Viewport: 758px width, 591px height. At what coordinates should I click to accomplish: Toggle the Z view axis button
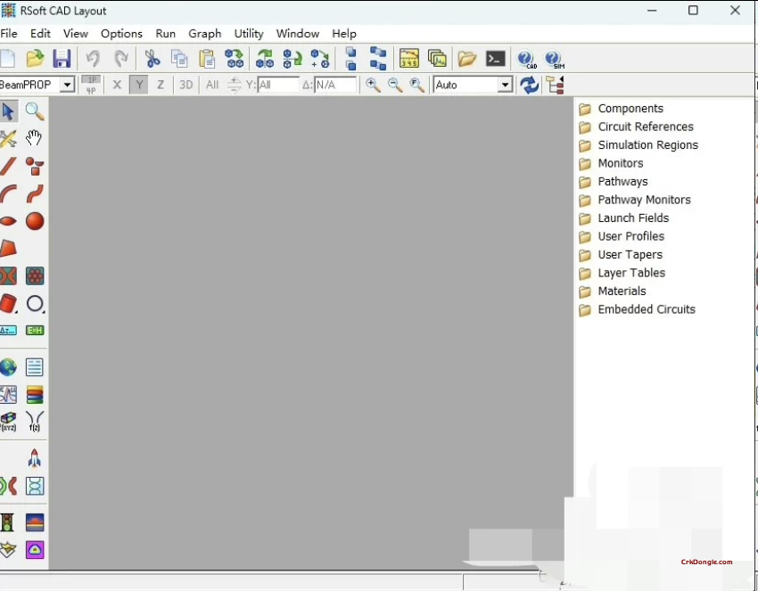click(161, 85)
